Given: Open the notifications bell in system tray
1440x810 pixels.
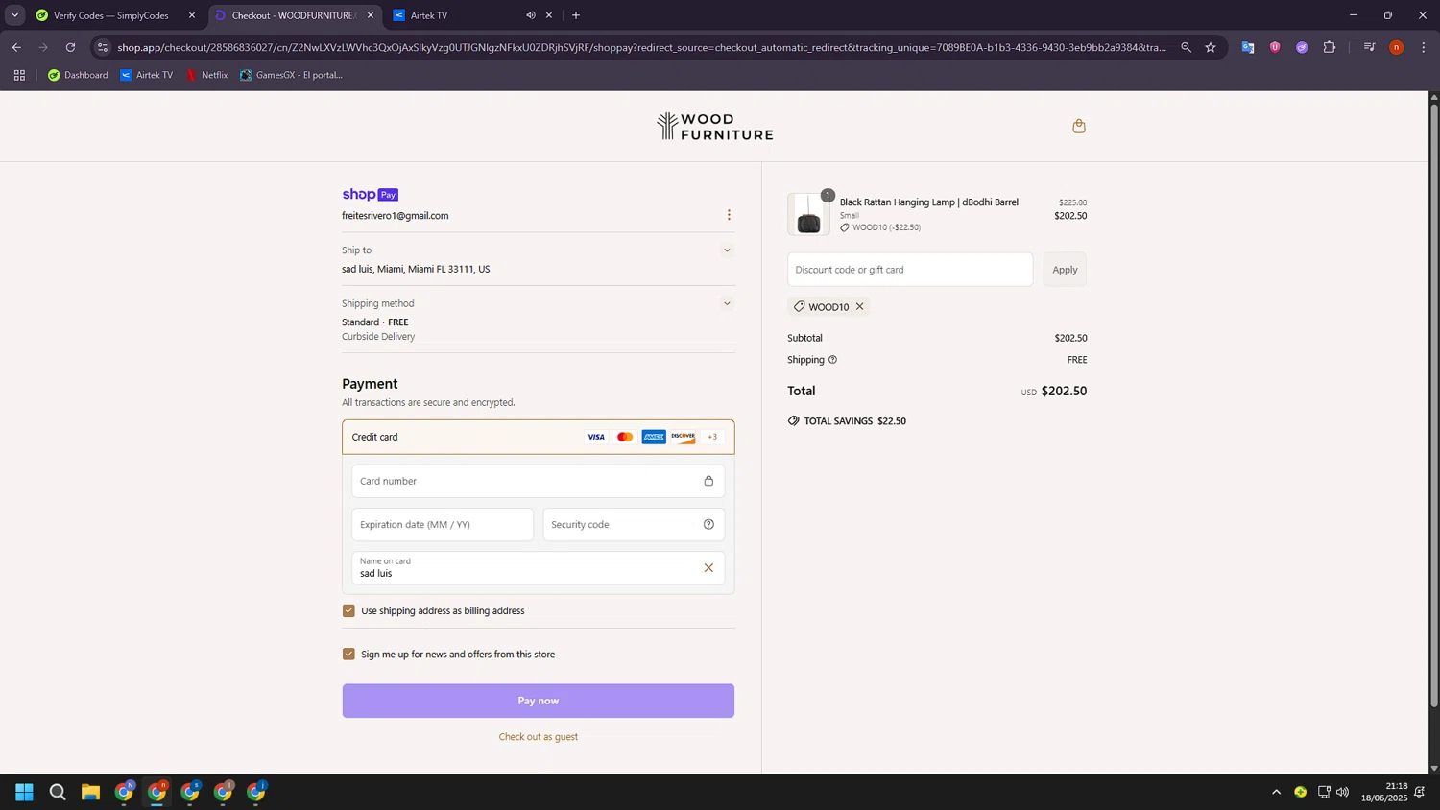Looking at the screenshot, I should click(1420, 792).
